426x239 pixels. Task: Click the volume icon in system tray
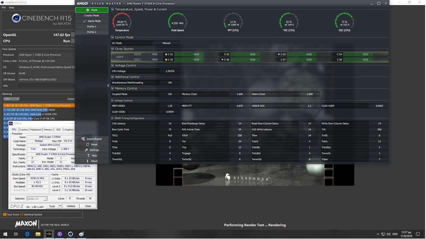tap(388, 234)
